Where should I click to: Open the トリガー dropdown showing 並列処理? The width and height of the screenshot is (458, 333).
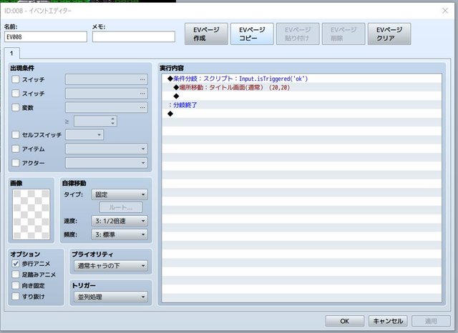[111, 297]
